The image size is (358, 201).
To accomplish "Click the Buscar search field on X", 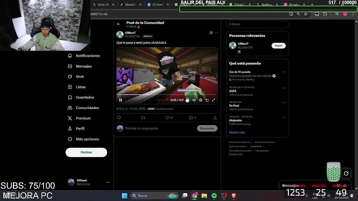I will coord(257,24).
